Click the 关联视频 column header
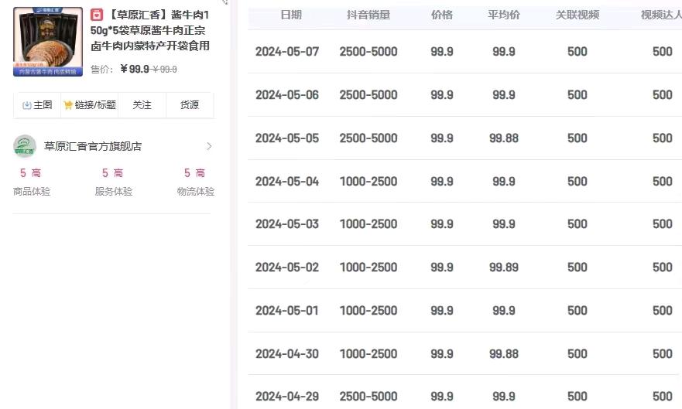The image size is (682, 409). [577, 15]
